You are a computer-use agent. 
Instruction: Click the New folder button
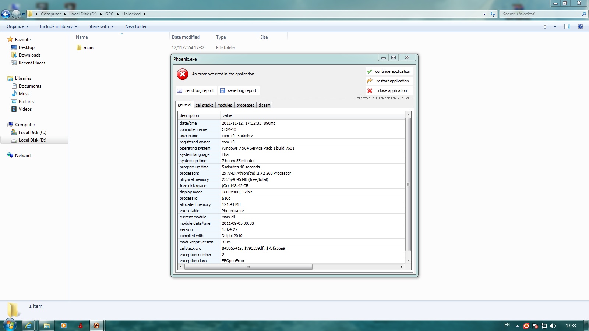[x=136, y=26]
